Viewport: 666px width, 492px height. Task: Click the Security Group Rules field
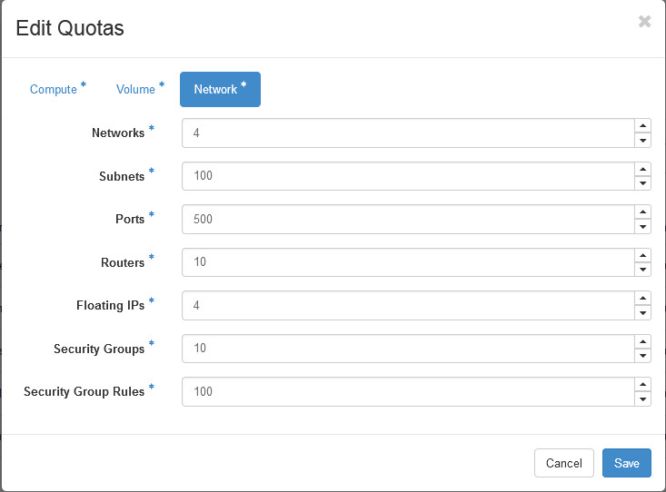click(x=408, y=391)
